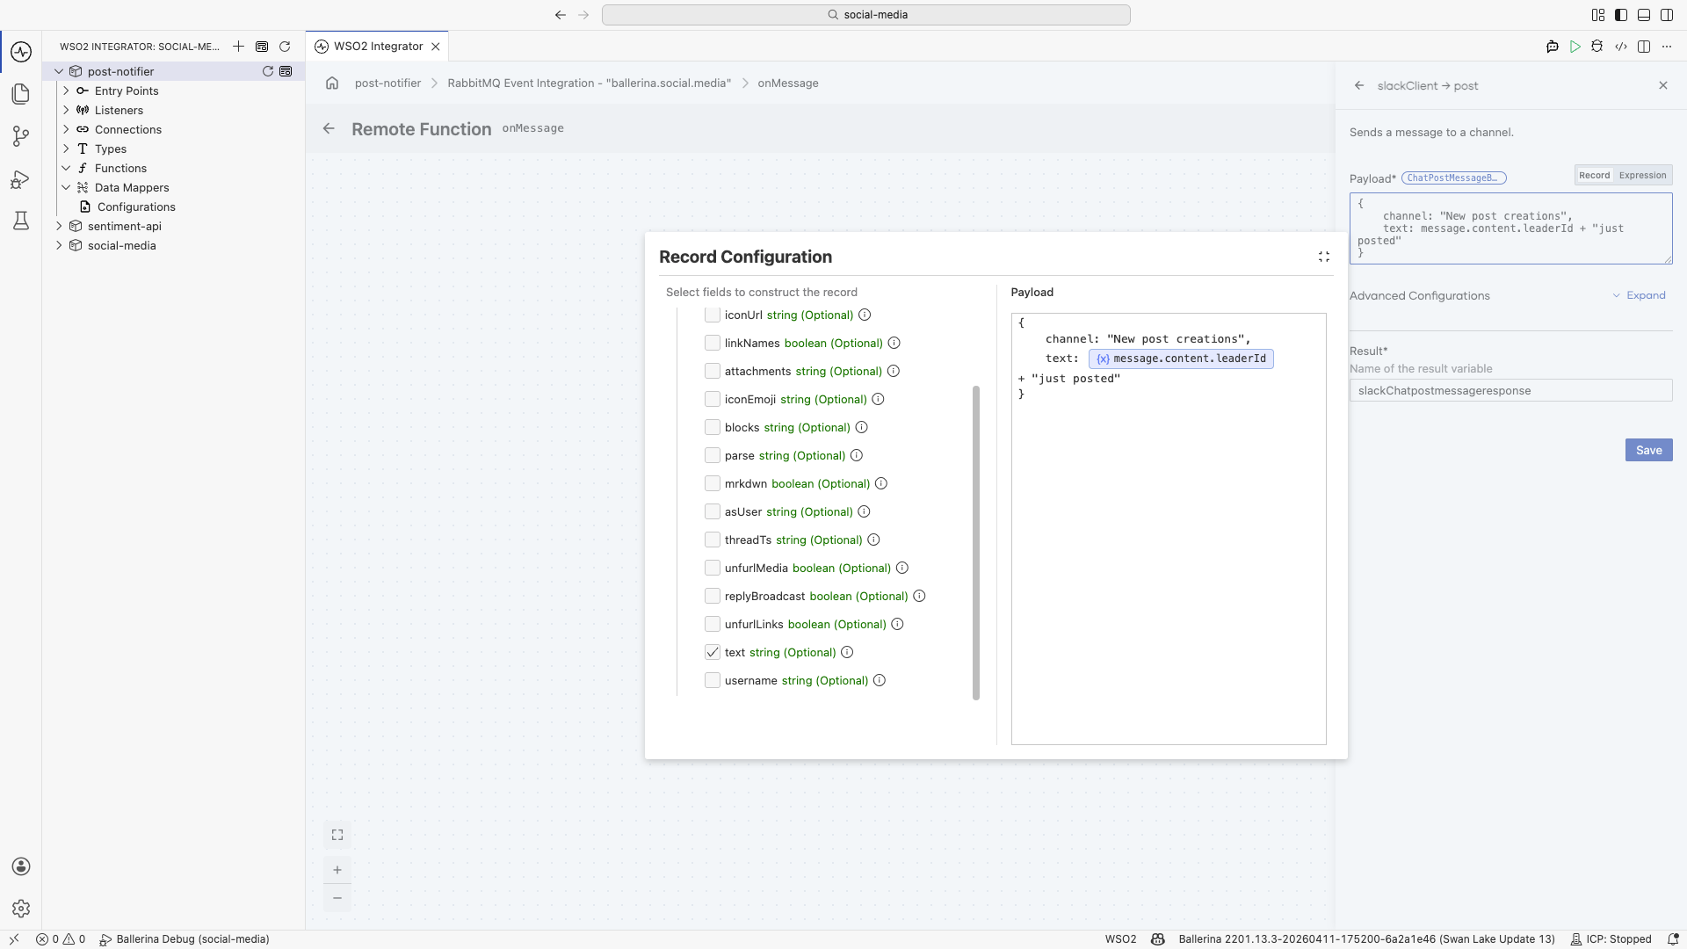Image resolution: width=1687 pixels, height=949 pixels.
Task: Uncheck the text field checkbox
Action: 713,652
